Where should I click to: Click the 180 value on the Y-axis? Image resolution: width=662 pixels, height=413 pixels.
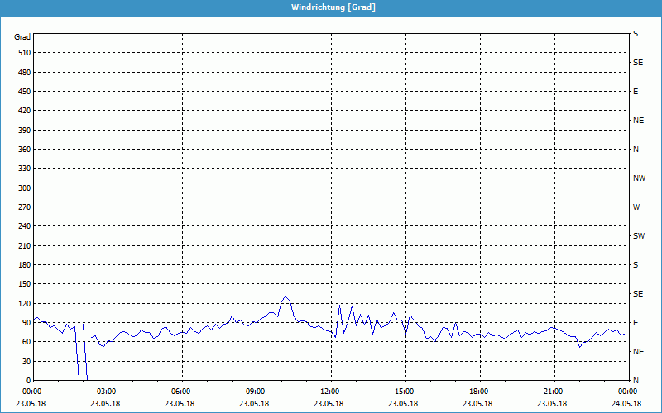[x=23, y=265]
